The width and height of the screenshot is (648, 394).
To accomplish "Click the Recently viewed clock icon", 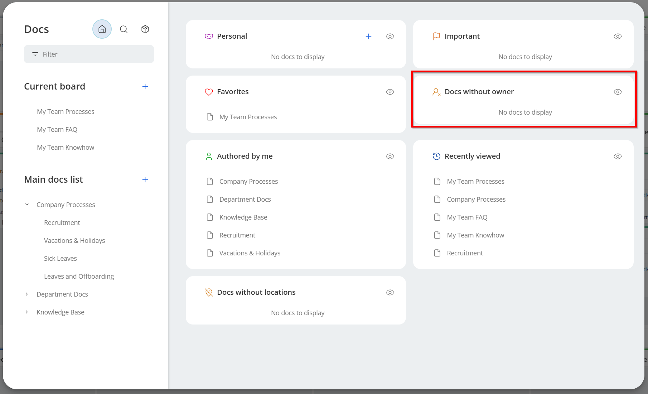I will 436,157.
